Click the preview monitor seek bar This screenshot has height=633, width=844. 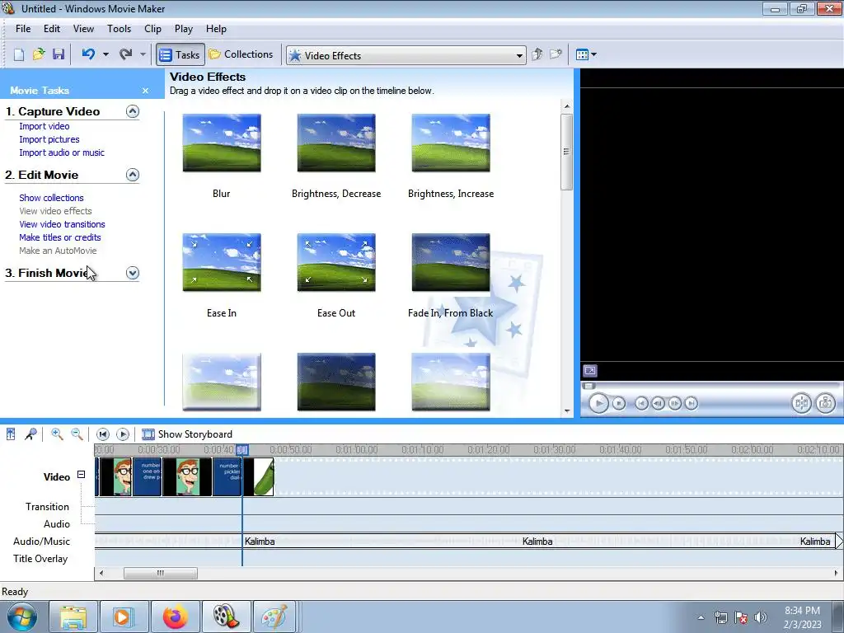[x=710, y=386]
